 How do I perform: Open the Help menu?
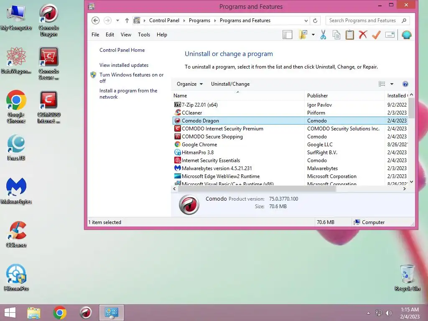pos(162,35)
